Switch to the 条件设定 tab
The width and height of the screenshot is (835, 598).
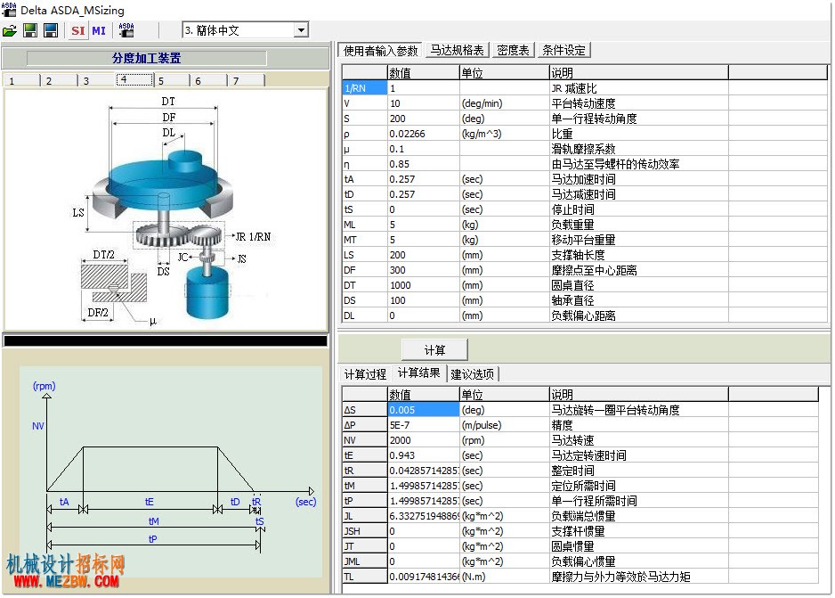(x=564, y=50)
